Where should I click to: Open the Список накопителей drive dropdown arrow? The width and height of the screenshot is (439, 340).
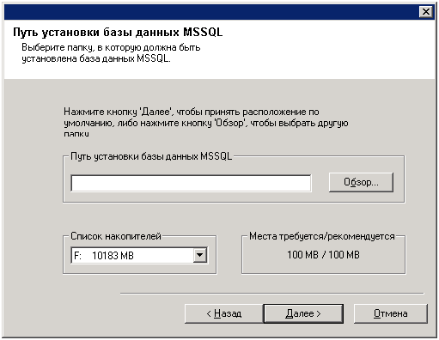(199, 255)
